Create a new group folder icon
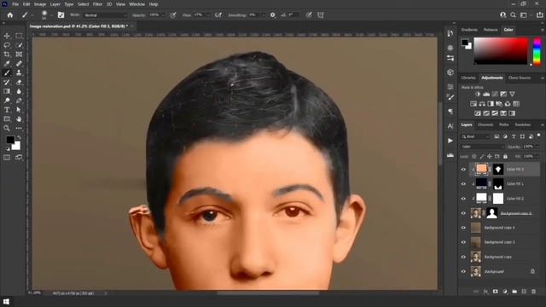This screenshot has width=546, height=307. pos(514,292)
